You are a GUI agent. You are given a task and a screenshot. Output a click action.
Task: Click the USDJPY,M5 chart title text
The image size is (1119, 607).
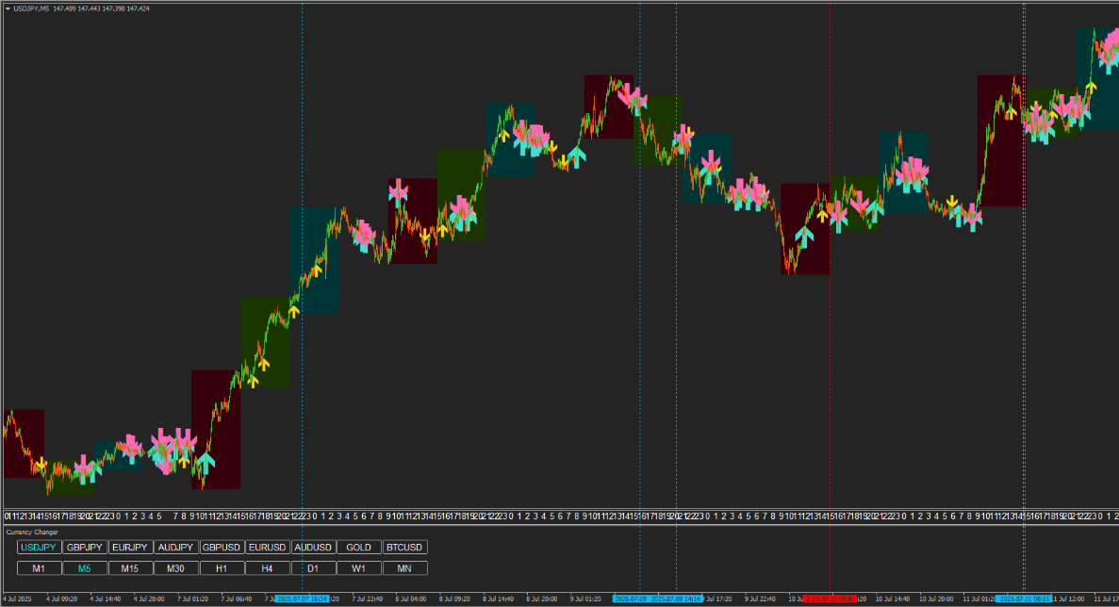click(x=32, y=8)
